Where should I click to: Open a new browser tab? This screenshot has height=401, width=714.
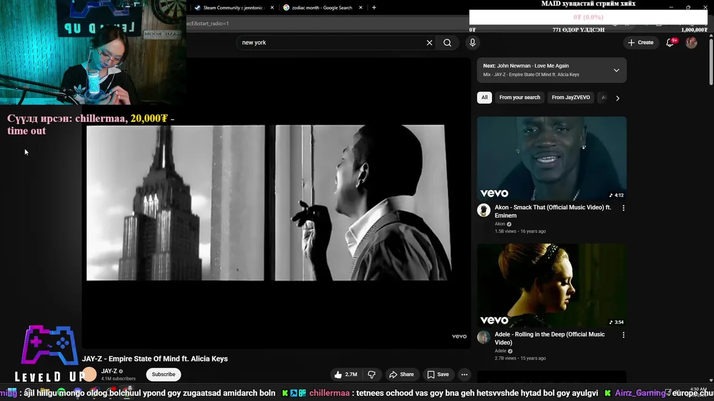point(374,8)
